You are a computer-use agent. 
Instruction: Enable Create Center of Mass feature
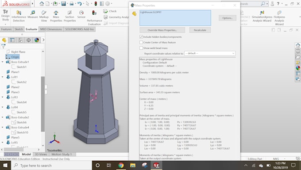click(141, 42)
